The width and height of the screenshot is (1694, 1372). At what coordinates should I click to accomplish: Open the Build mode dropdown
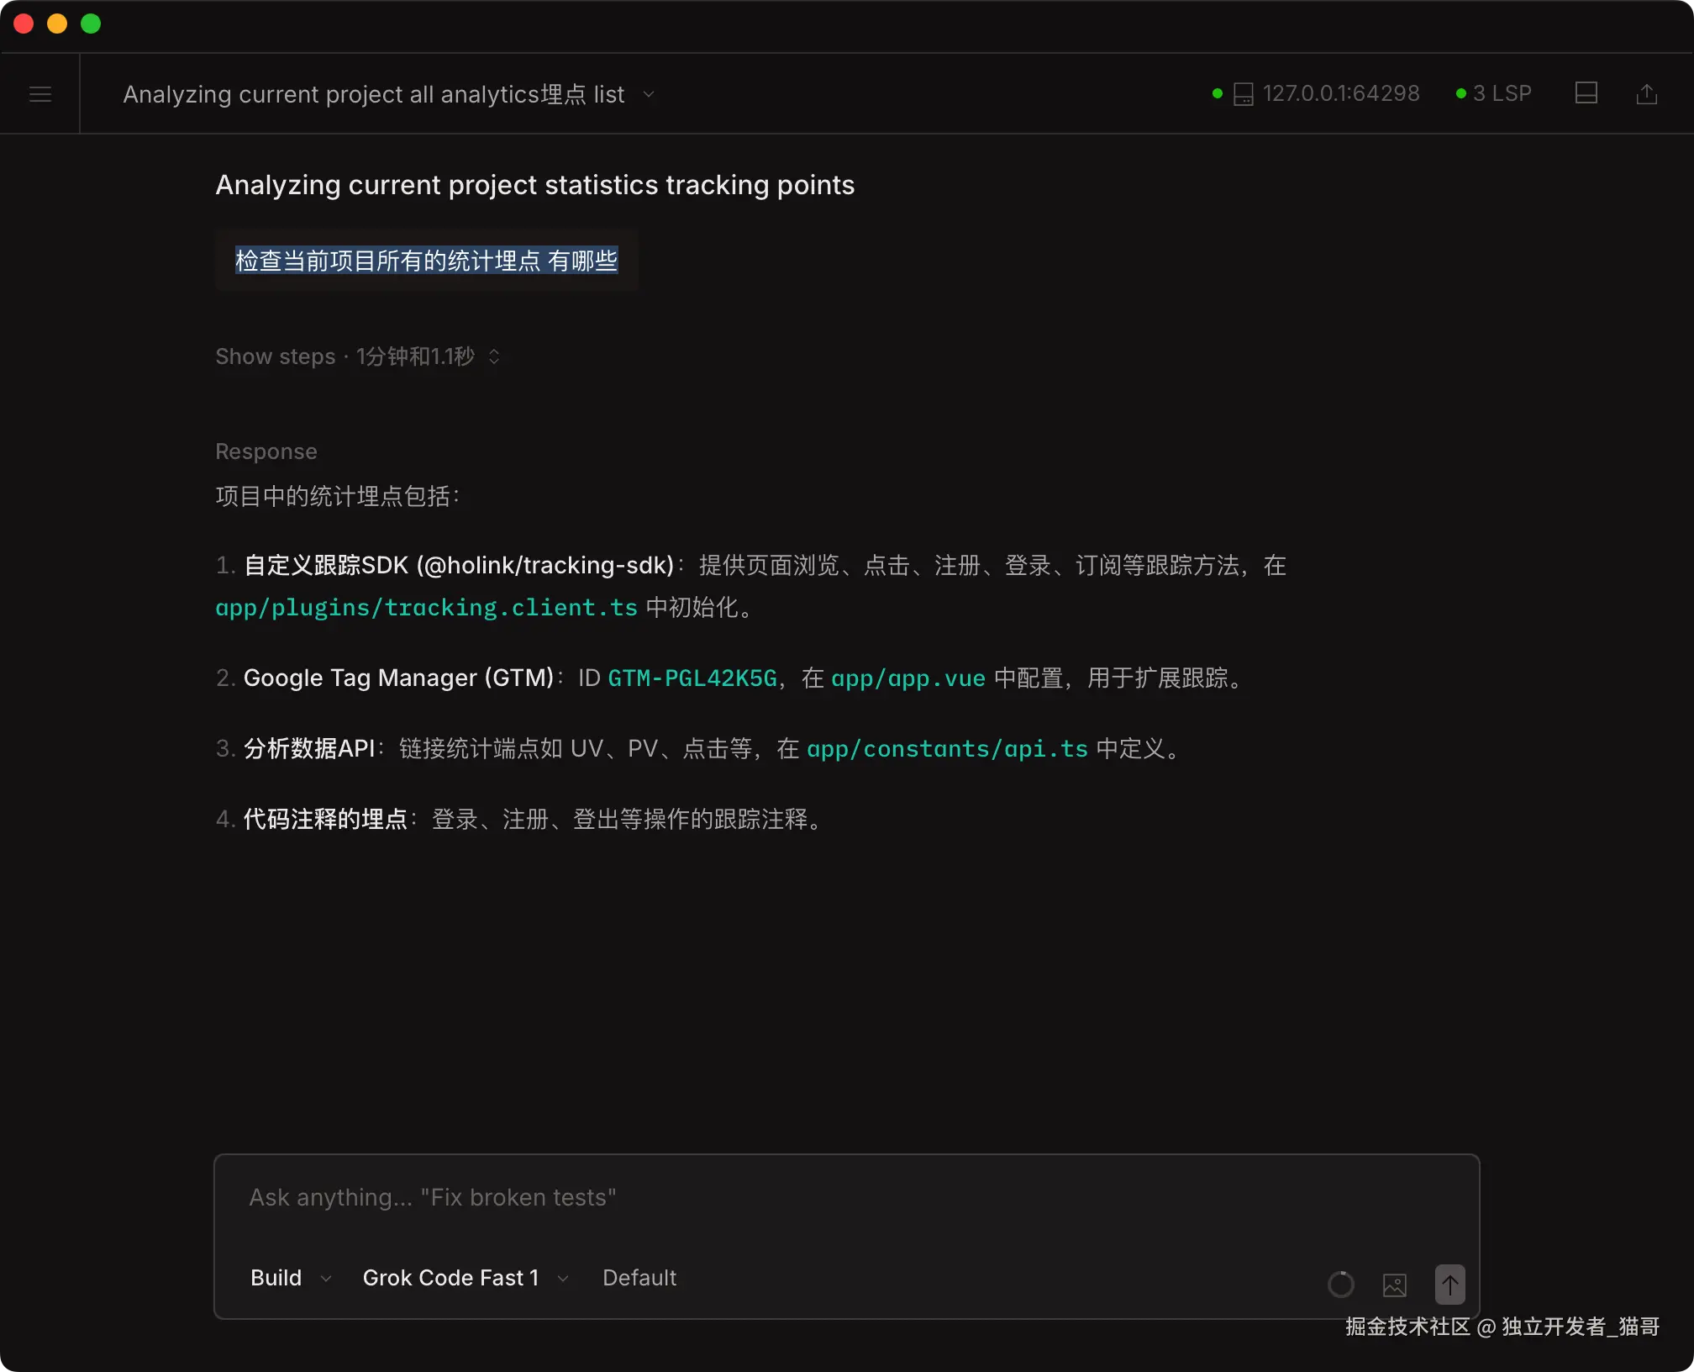tap(289, 1277)
